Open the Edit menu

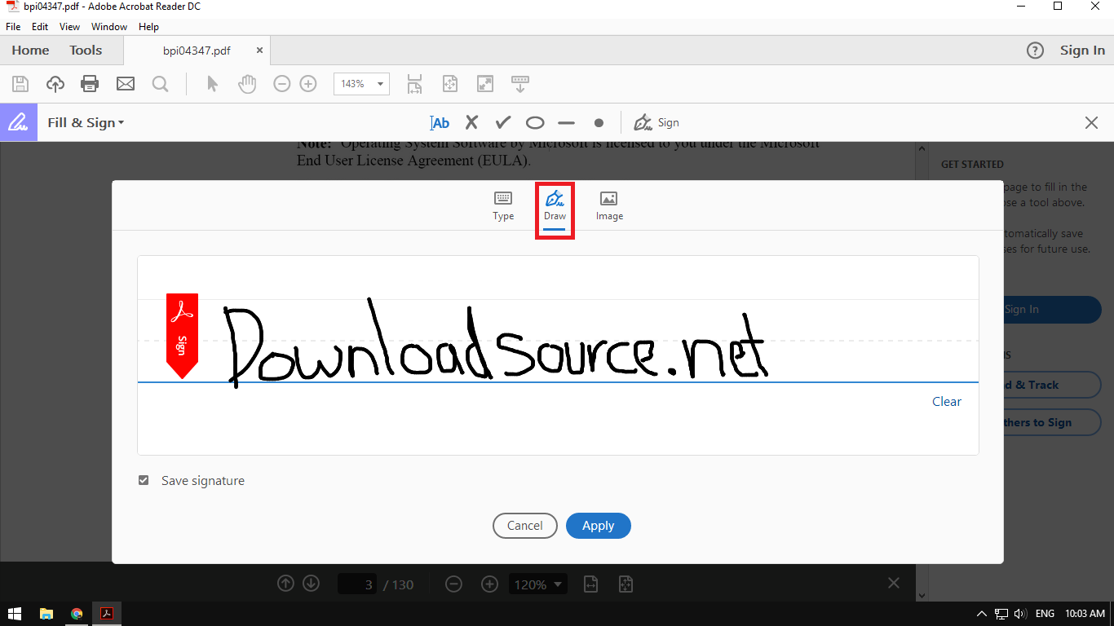point(40,27)
